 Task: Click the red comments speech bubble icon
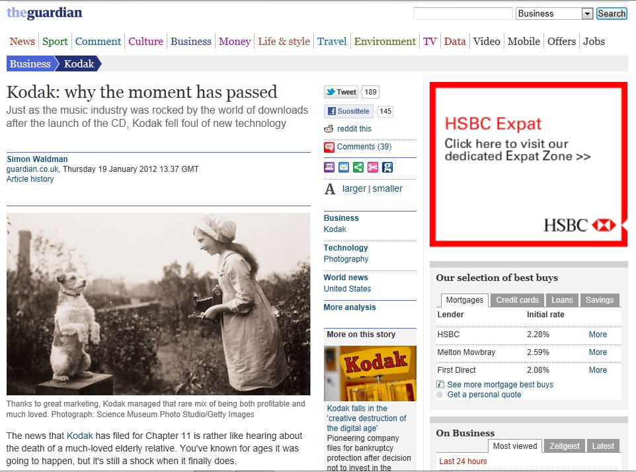(x=329, y=147)
